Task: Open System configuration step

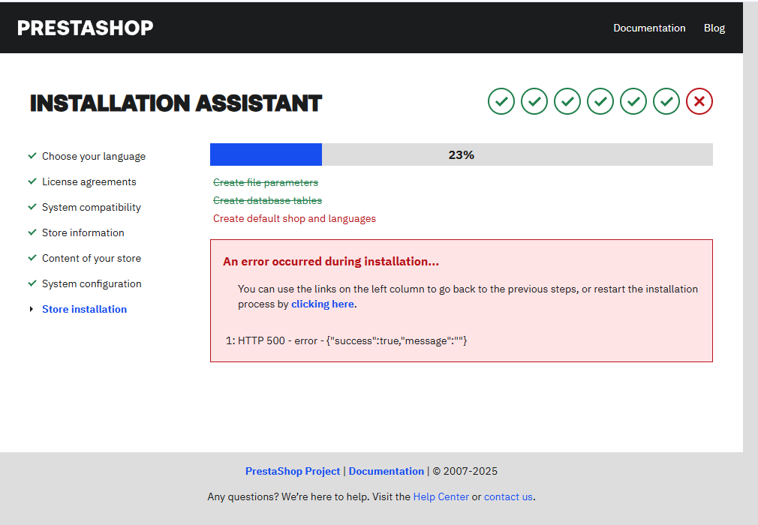Action: [x=92, y=284]
